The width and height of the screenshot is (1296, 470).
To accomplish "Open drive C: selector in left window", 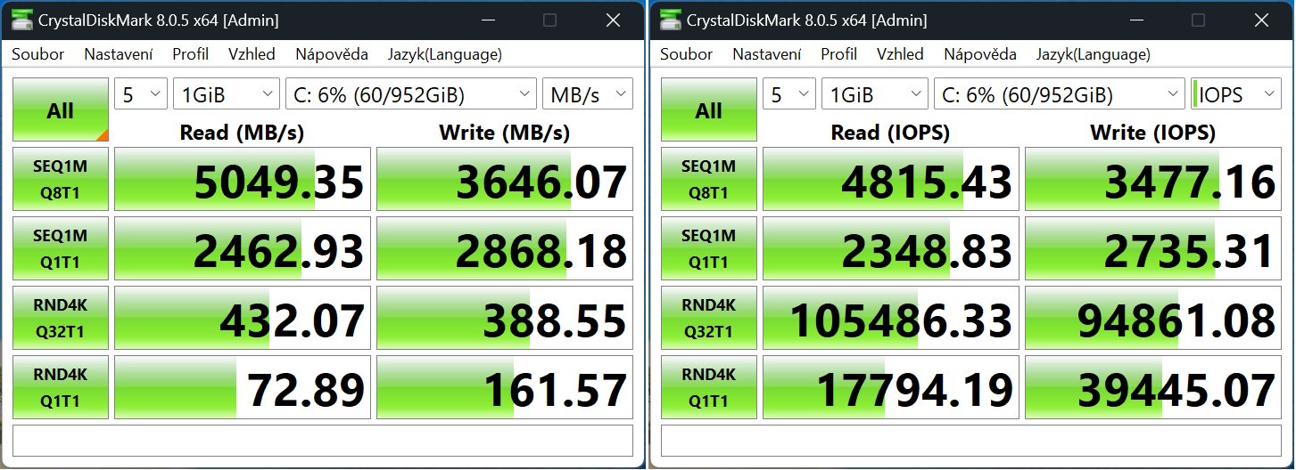I will click(411, 93).
